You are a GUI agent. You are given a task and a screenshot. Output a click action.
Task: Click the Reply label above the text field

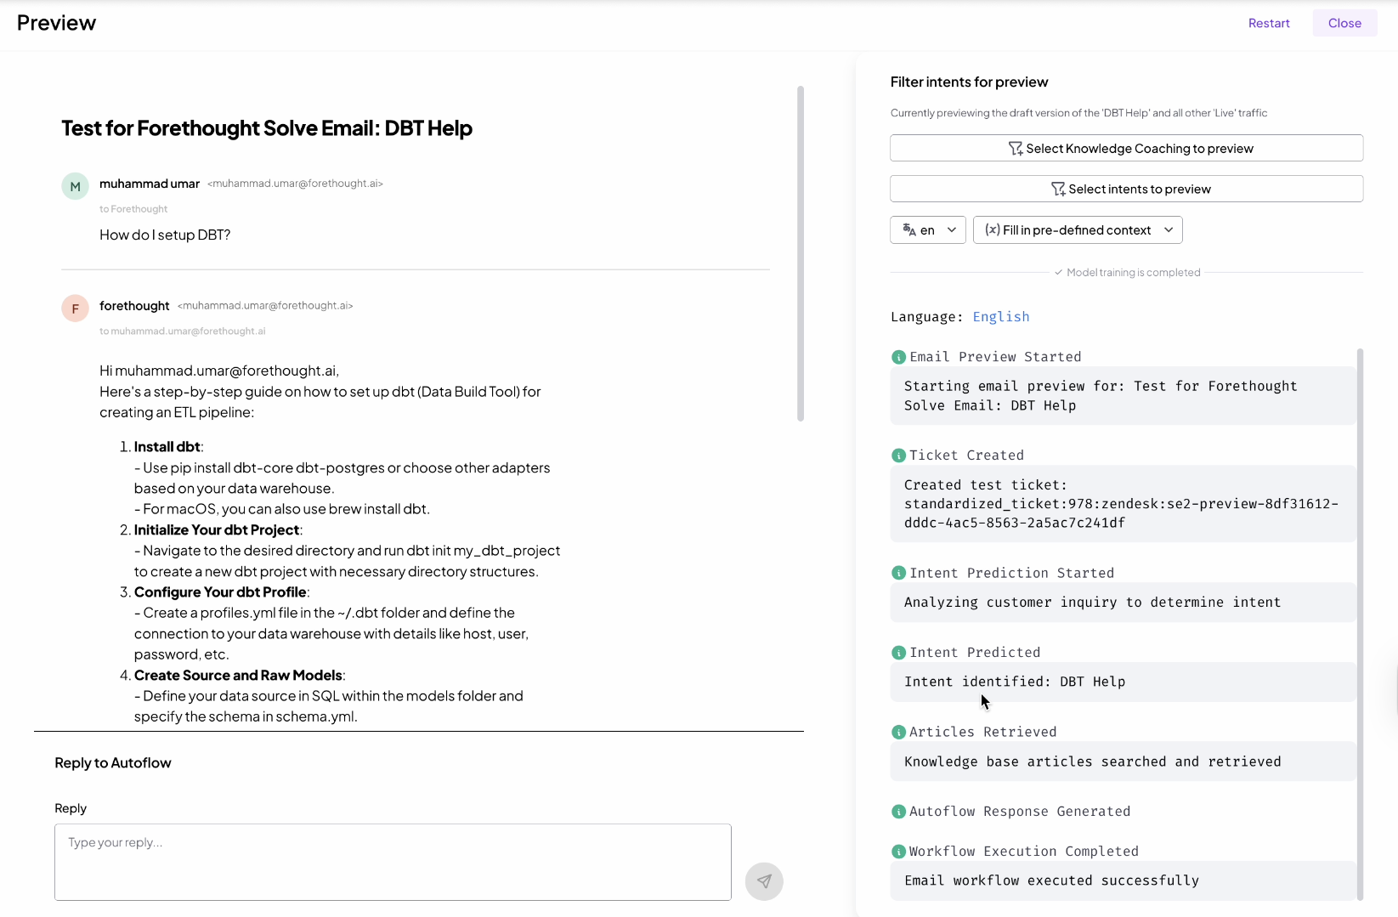71,808
